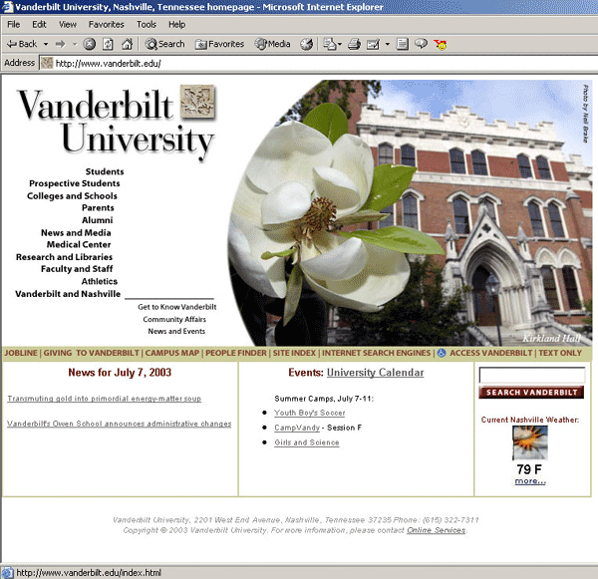598x579 pixels.
Task: Open the University Calendar link
Action: pos(375,373)
